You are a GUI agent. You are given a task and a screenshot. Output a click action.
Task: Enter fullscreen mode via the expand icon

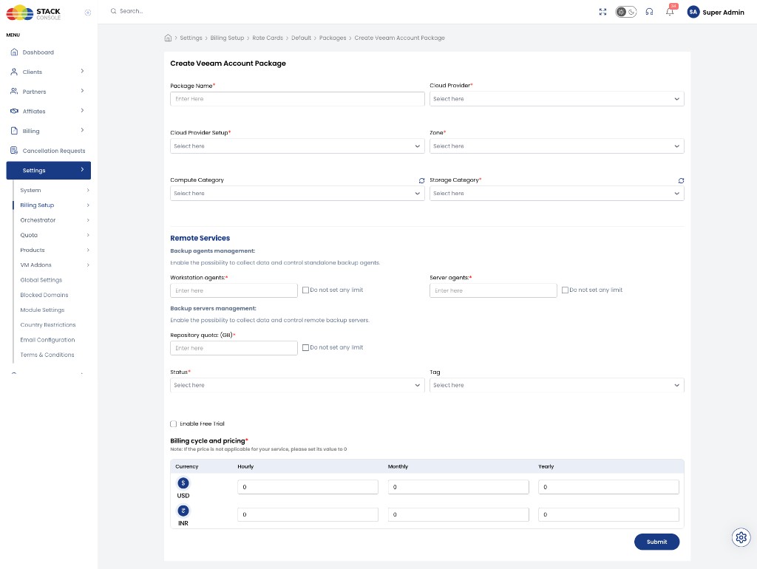[x=602, y=12]
